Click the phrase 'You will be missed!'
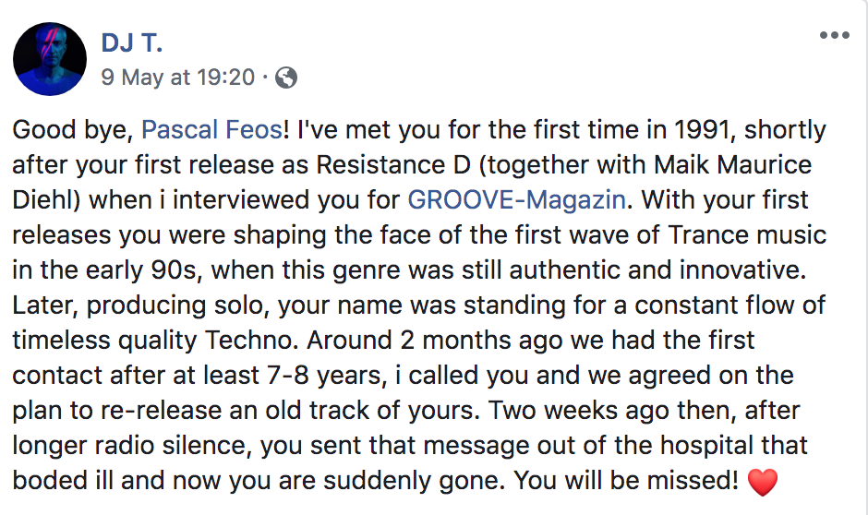The image size is (868, 515). [x=626, y=480]
